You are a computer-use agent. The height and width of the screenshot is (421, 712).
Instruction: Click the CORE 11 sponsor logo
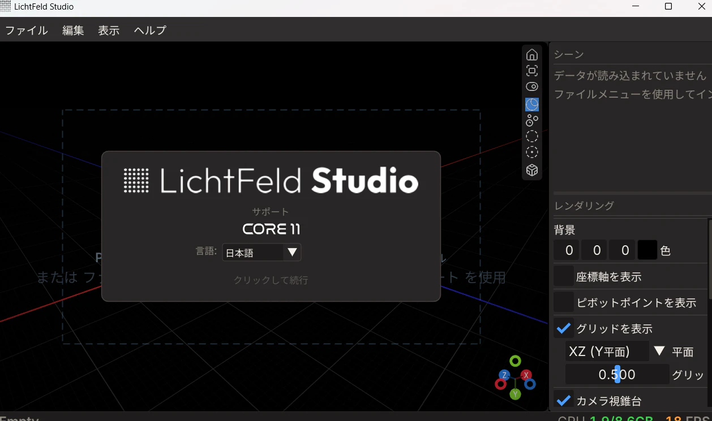[x=271, y=229]
